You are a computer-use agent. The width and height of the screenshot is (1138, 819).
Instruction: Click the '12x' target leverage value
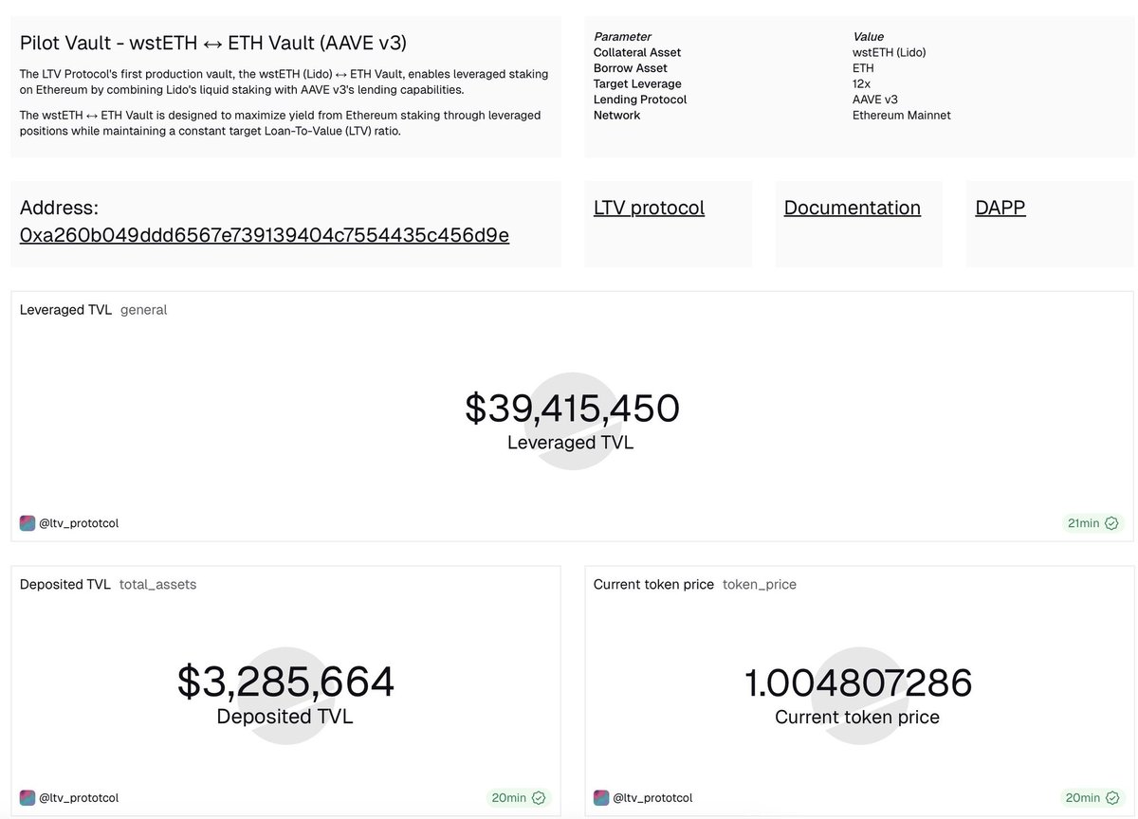point(862,84)
